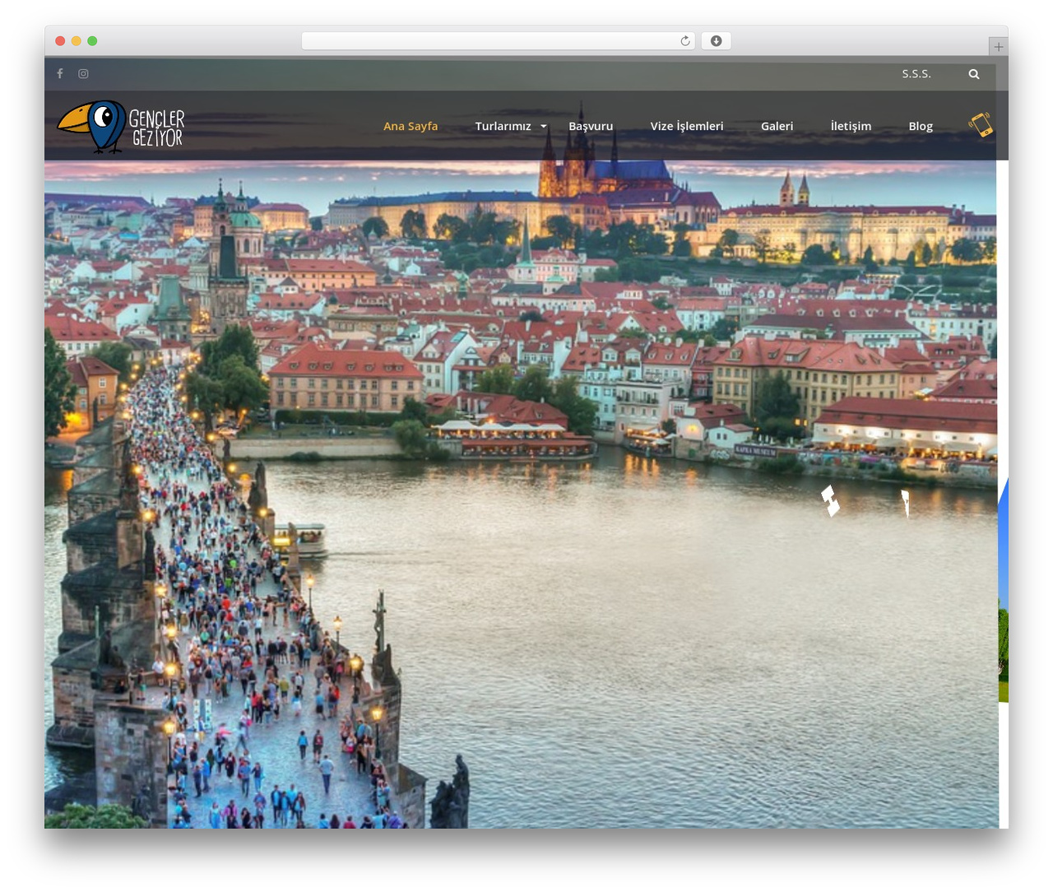Expand the Turlarımız dropdown arrow

pyautogui.click(x=544, y=127)
